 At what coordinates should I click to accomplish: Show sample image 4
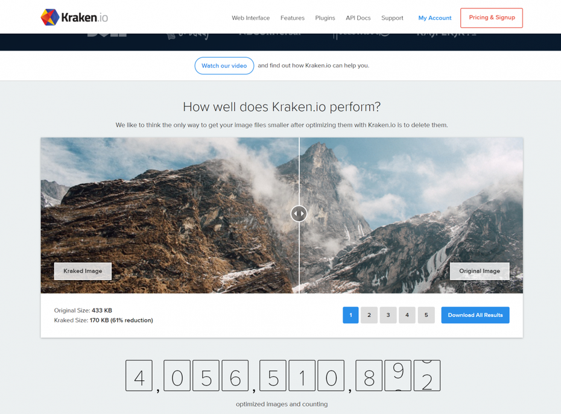pyautogui.click(x=407, y=315)
